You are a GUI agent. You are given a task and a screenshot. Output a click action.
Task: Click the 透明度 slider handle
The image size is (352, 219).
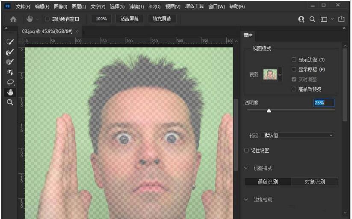(x=269, y=110)
